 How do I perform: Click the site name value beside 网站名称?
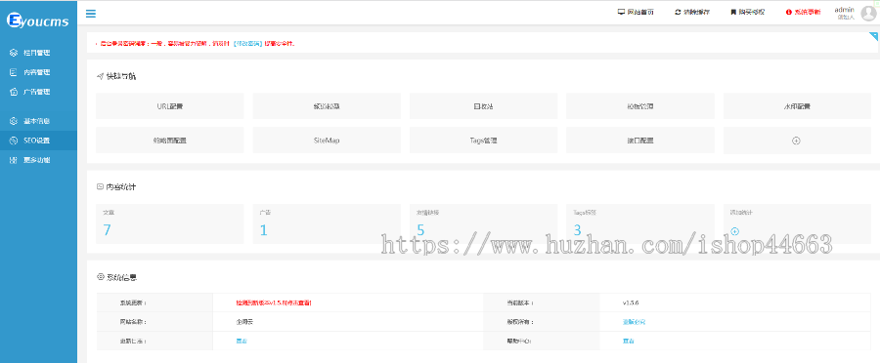[244, 322]
